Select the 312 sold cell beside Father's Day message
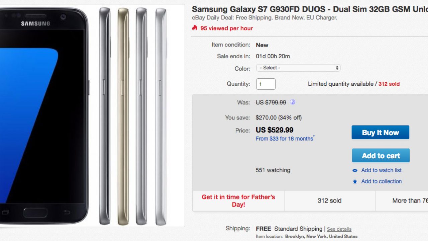428x241 pixels. (x=329, y=201)
